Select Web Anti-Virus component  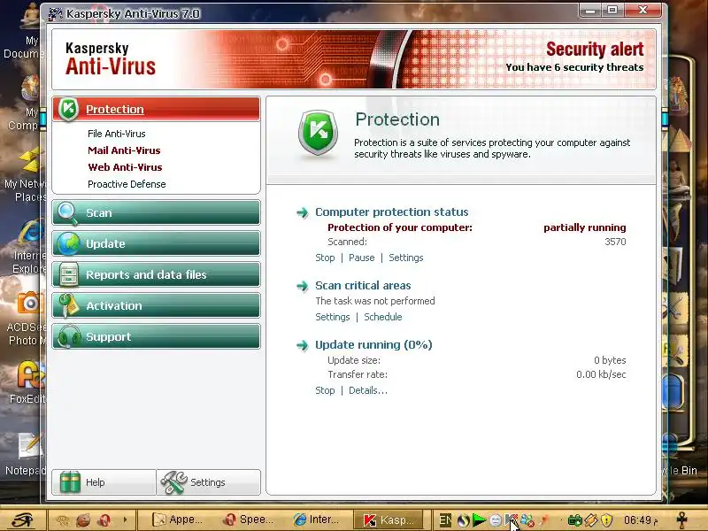[x=125, y=167]
